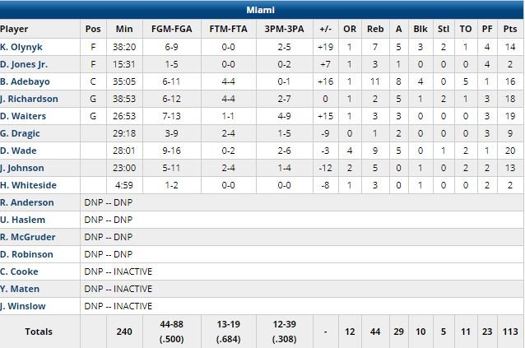Viewport: 525px width, 348px height.
Task: Click the FGM-FGA column header
Action: pyautogui.click(x=170, y=29)
